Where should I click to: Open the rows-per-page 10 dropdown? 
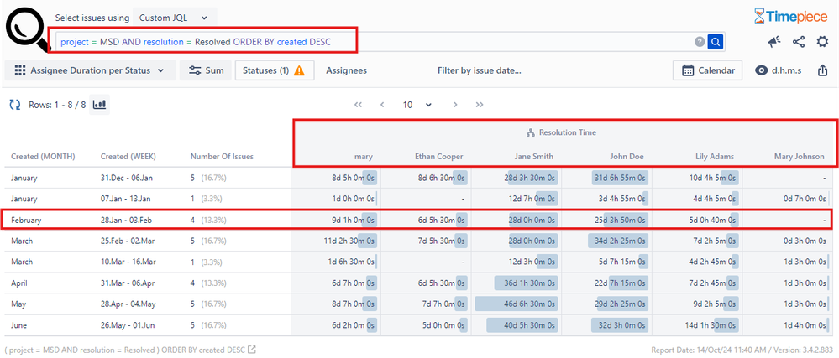tap(417, 105)
